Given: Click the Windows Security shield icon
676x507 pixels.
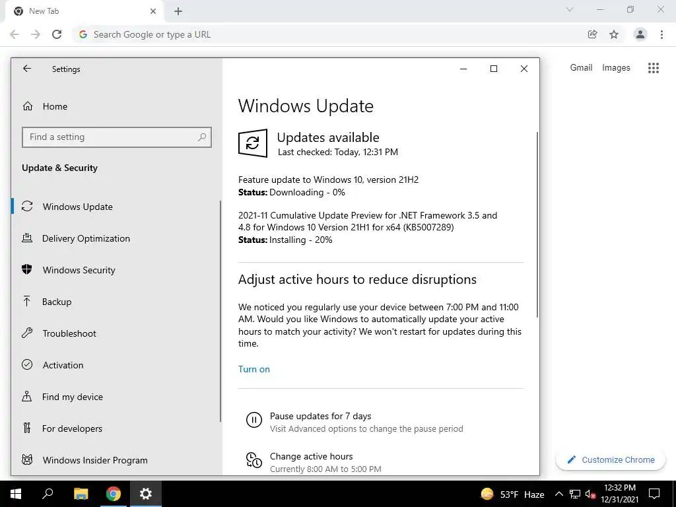Looking at the screenshot, I should click(26, 269).
